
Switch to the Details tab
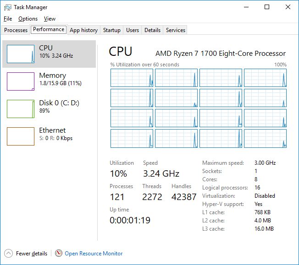(x=152, y=30)
